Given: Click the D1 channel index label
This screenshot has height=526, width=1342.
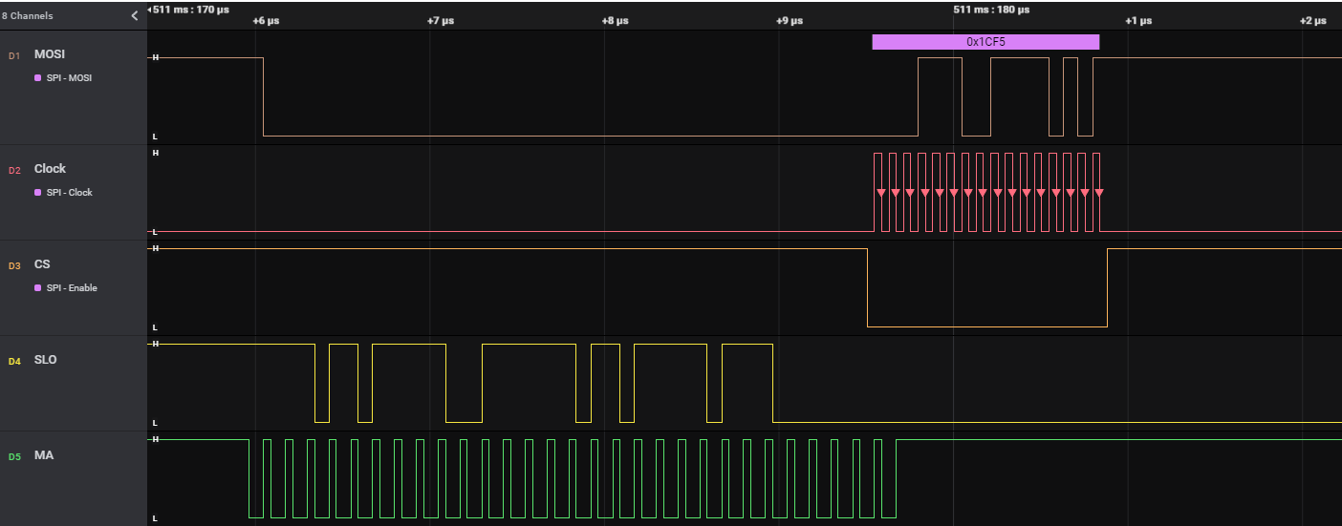Looking at the screenshot, I should [x=14, y=55].
